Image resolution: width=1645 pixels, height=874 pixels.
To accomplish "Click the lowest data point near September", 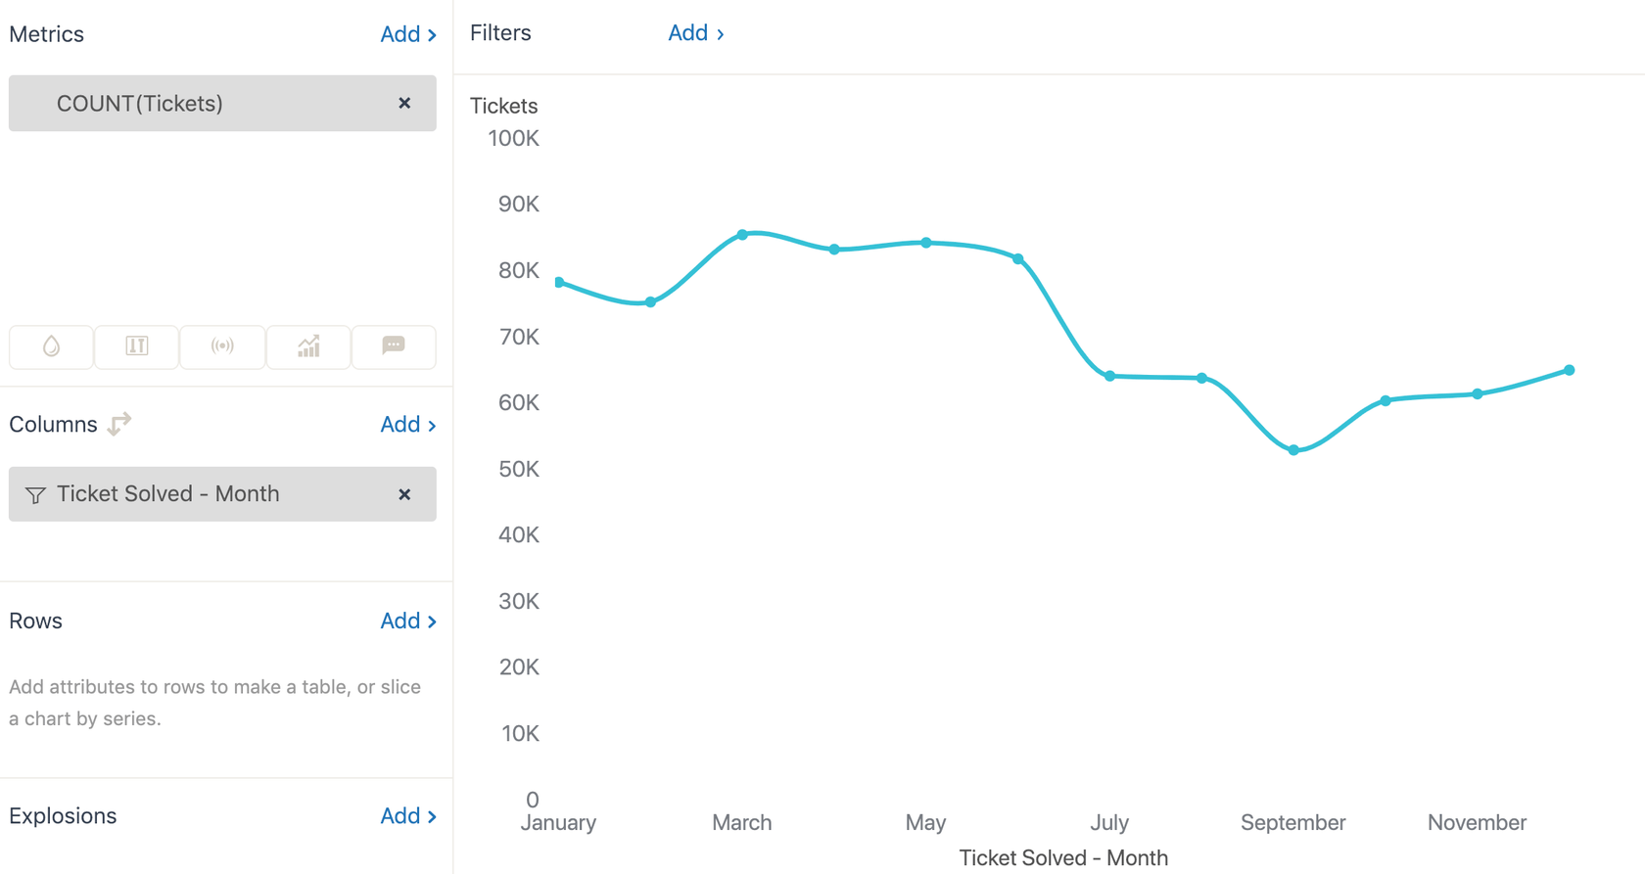I will coord(1293,449).
